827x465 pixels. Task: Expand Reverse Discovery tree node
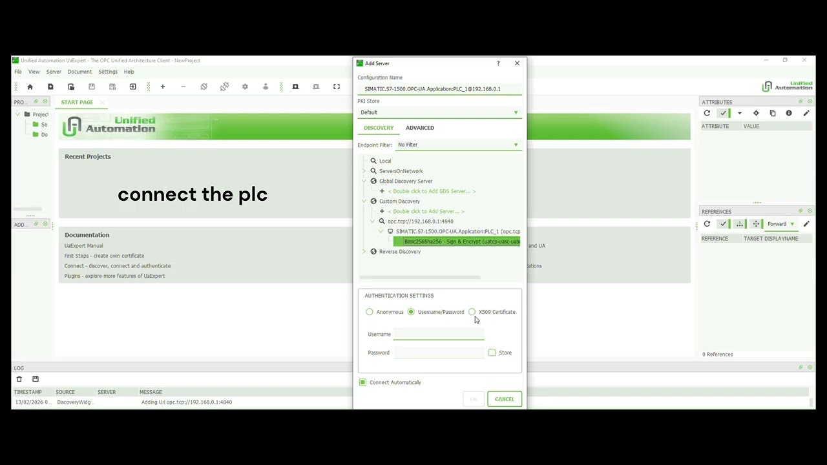[x=364, y=251]
